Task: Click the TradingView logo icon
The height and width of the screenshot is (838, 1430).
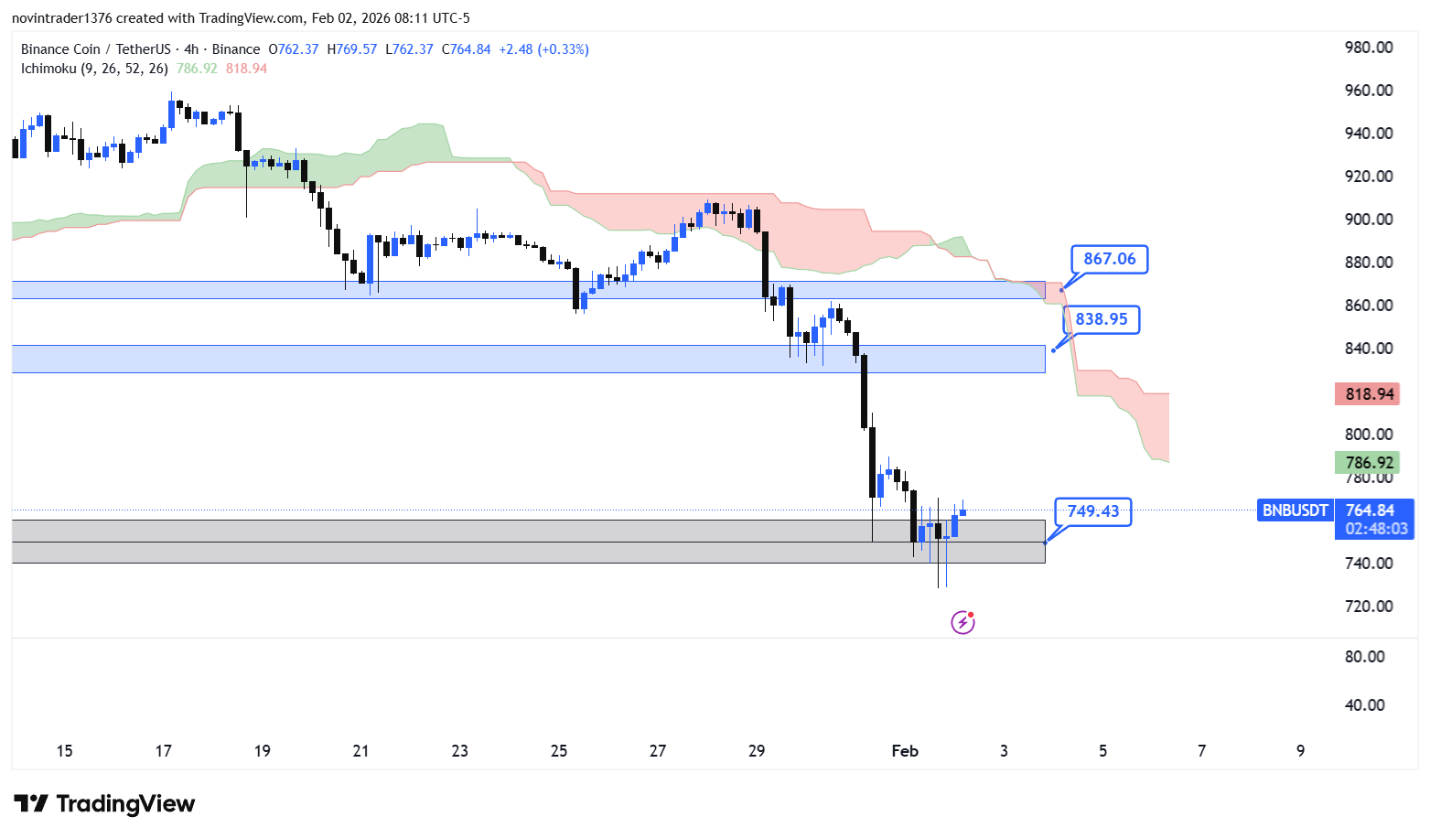Action: [x=31, y=804]
